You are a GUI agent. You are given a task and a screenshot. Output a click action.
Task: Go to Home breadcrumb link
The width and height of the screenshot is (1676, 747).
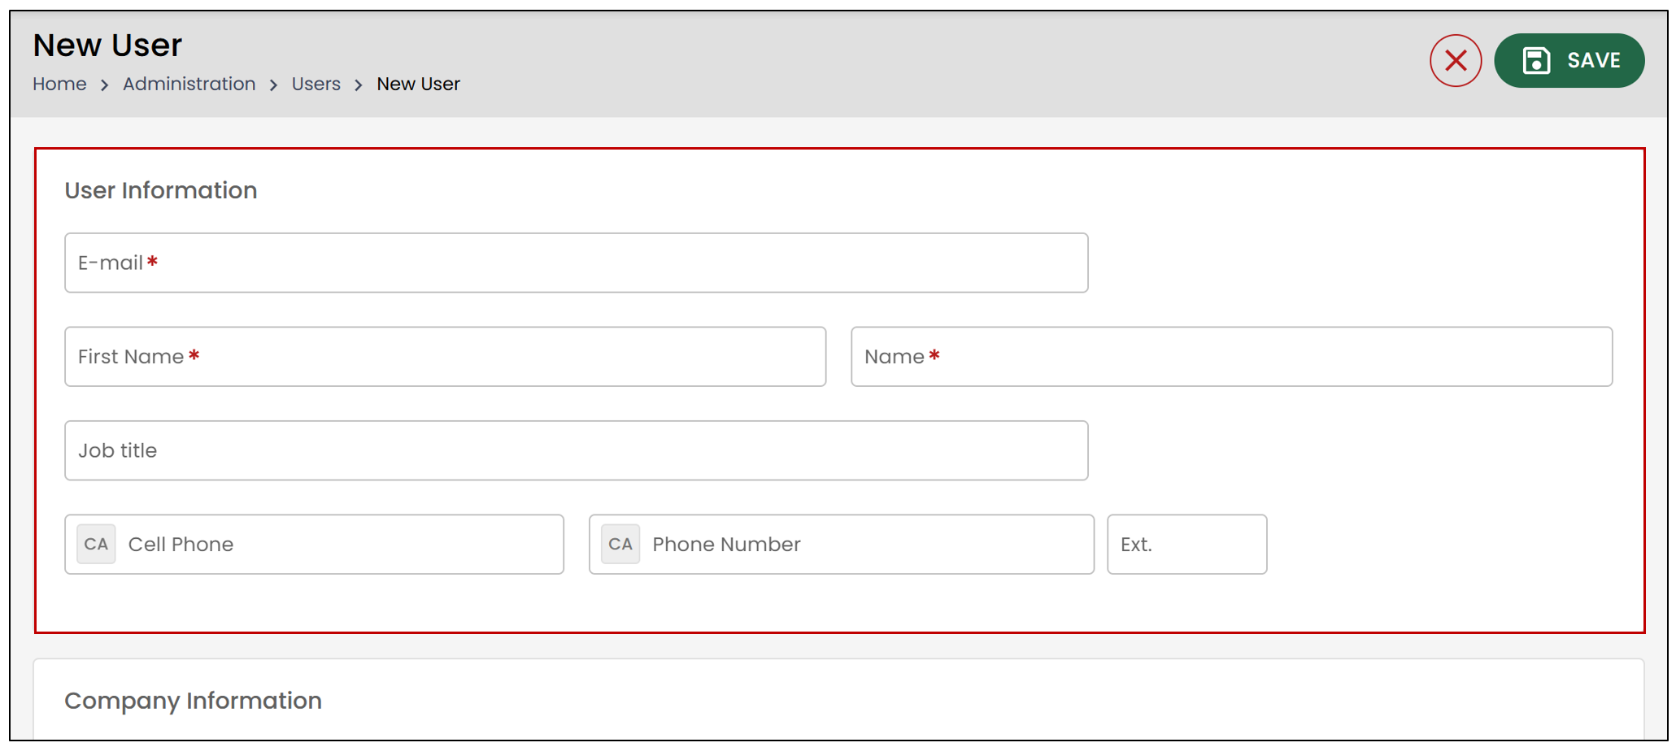59,84
